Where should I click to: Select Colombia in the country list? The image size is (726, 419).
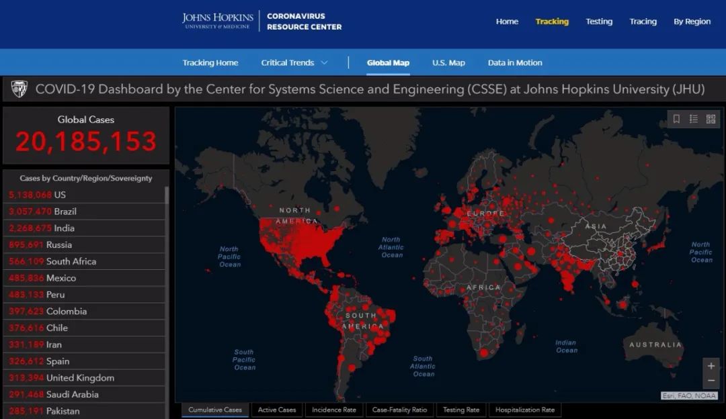[84, 312]
